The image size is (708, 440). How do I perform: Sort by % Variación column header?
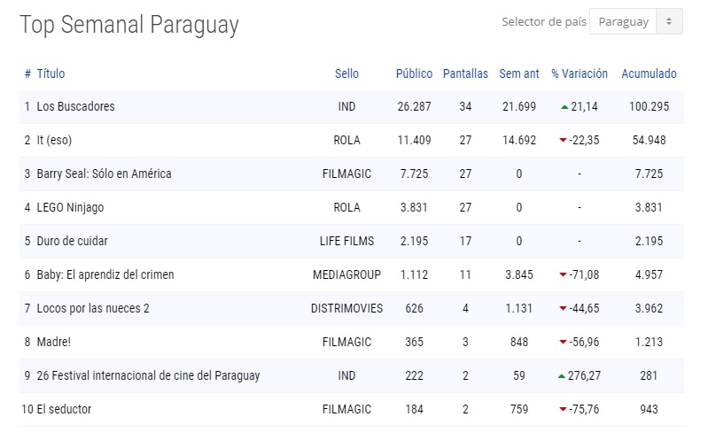pos(580,73)
